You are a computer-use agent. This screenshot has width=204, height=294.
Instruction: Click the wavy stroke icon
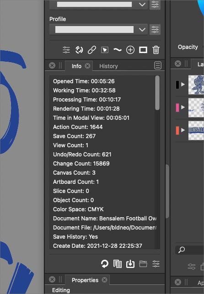click(118, 50)
